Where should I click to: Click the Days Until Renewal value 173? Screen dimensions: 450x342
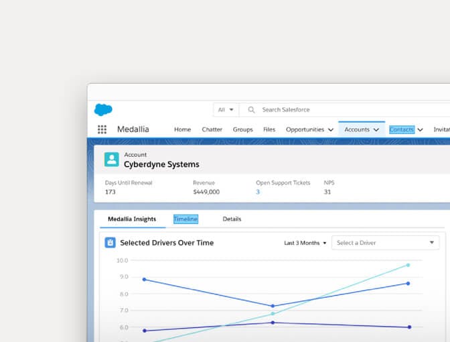pos(110,192)
